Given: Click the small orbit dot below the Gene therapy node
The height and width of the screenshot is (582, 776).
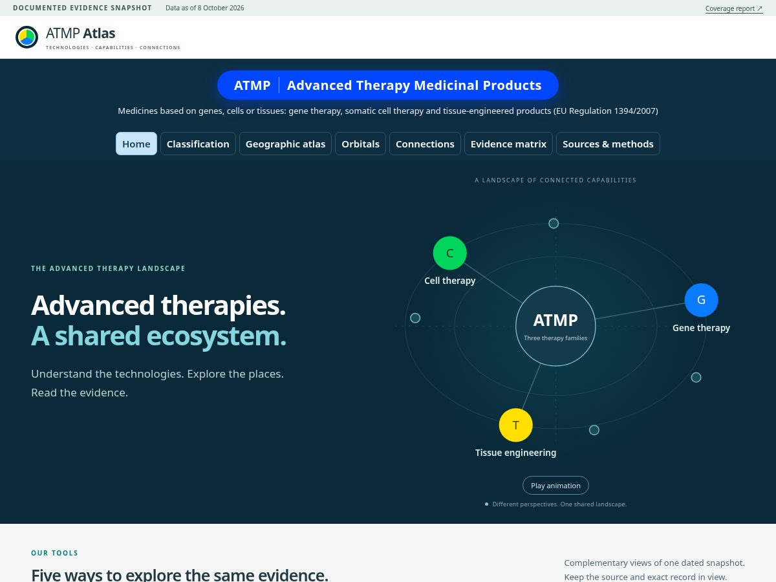Looking at the screenshot, I should coord(696,377).
